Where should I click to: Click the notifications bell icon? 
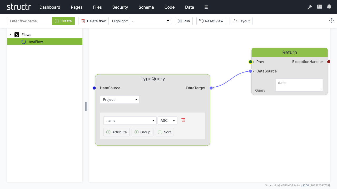point(329,7)
